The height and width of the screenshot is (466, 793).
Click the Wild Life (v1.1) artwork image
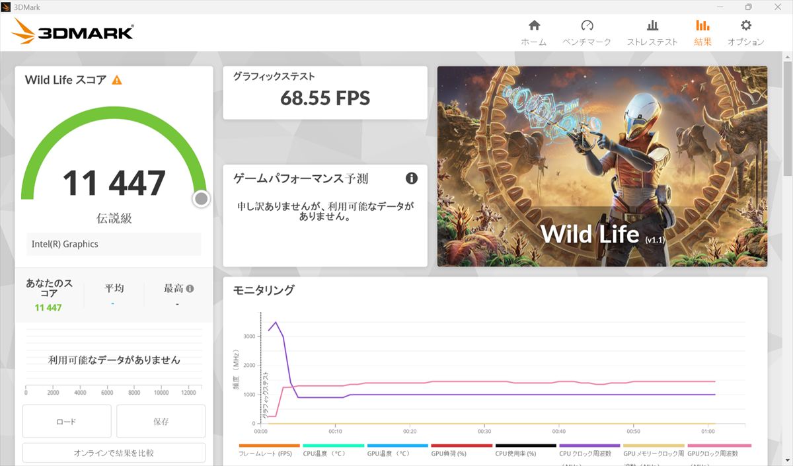(602, 166)
